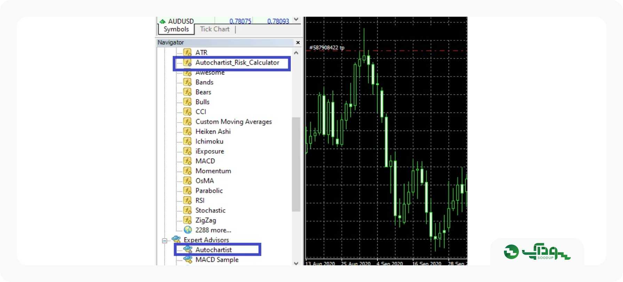The height and width of the screenshot is (282, 623).
Task: Click the AUDUSD symbol row name
Action: (181, 21)
